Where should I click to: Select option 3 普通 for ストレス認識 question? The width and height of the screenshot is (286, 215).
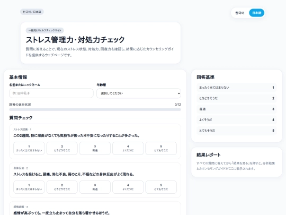coord(95,148)
